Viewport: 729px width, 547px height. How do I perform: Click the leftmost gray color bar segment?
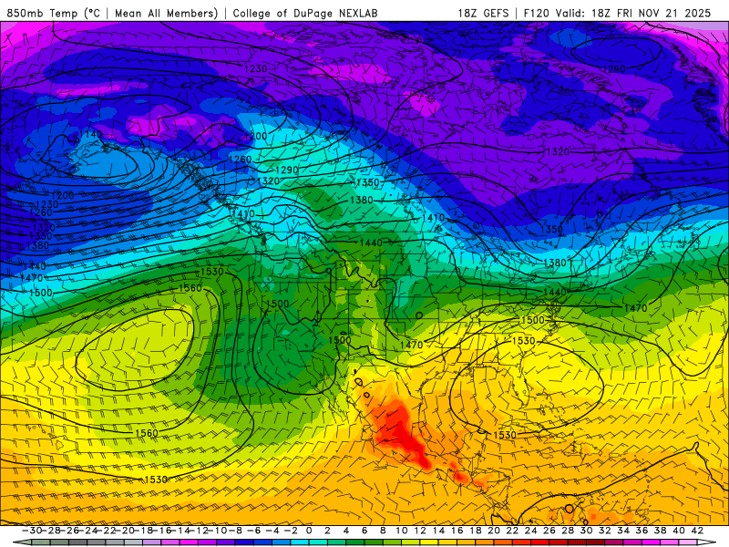[x=40, y=542]
